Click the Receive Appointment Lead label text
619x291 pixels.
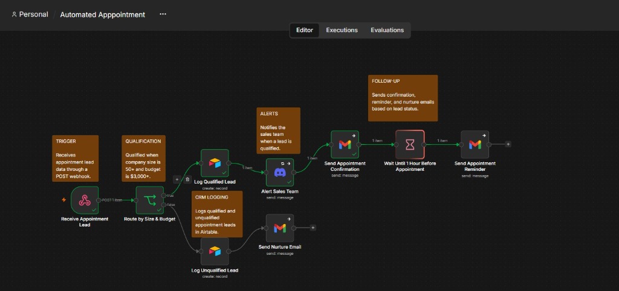85,222
